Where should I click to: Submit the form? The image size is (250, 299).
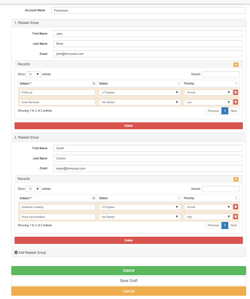pos(129,270)
